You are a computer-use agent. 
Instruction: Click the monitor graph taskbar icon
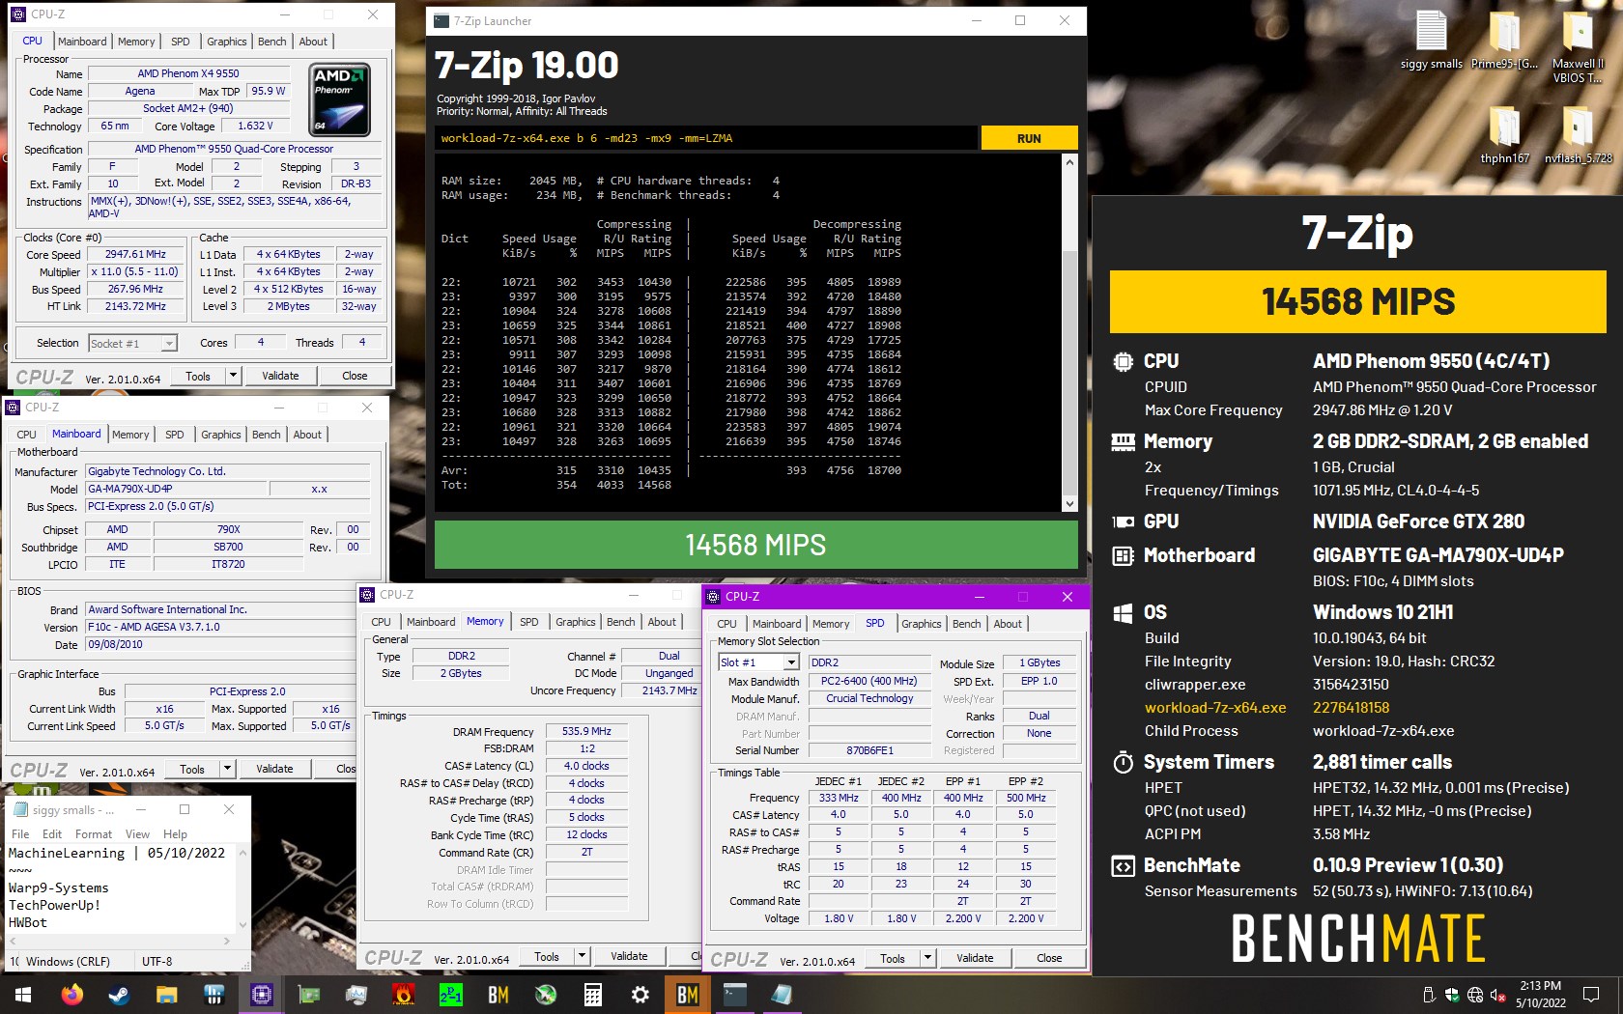(x=356, y=995)
